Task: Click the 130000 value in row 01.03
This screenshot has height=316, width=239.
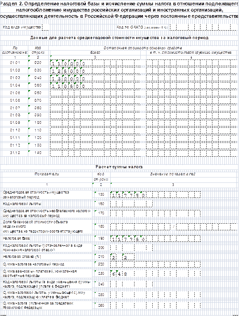Action: 68,79
